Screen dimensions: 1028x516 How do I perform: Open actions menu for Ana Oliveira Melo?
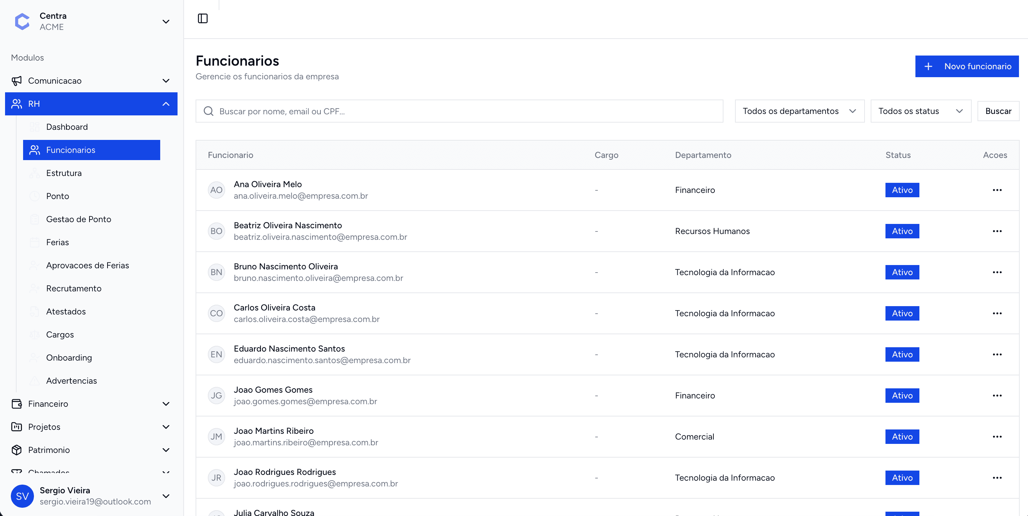point(997,190)
